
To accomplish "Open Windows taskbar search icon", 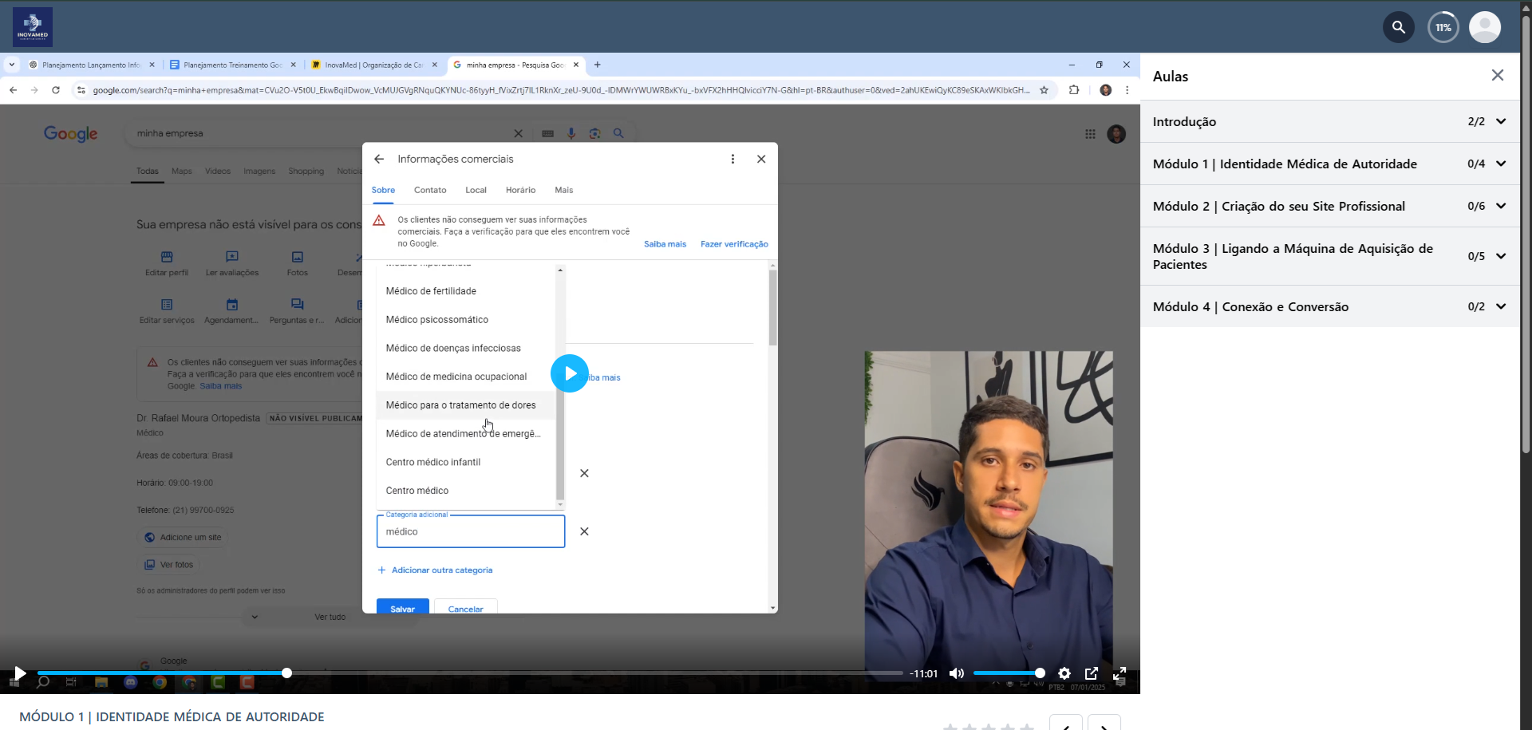I will pos(43,682).
